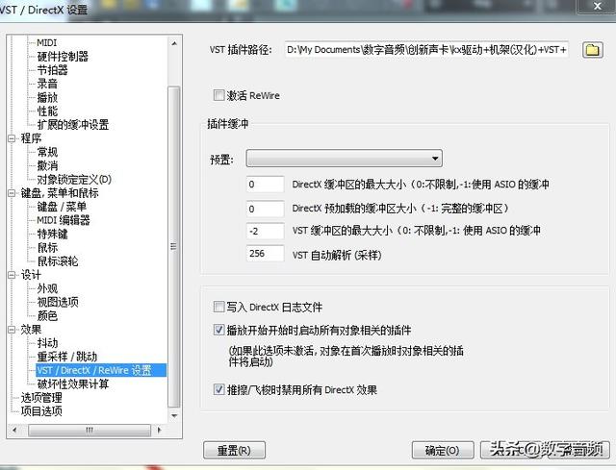
Task: Click the tree horizontal scroll-left arrow
Action: click(14, 430)
